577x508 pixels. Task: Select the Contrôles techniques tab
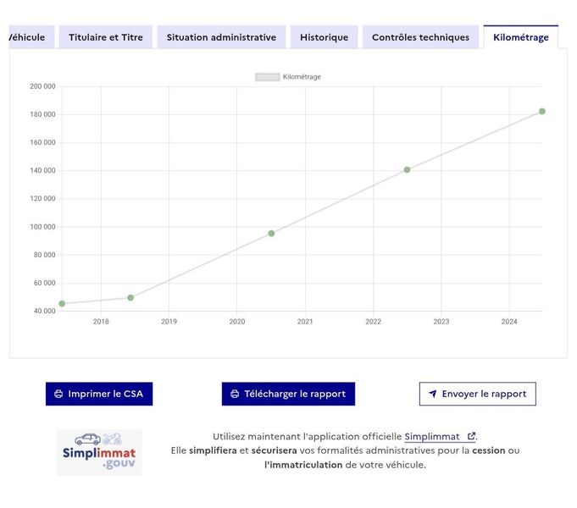[420, 37]
